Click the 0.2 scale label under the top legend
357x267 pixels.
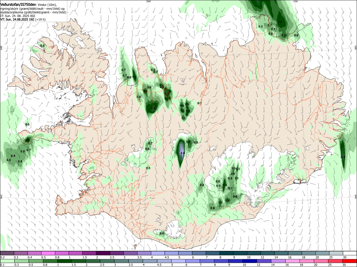tap(3, 257)
